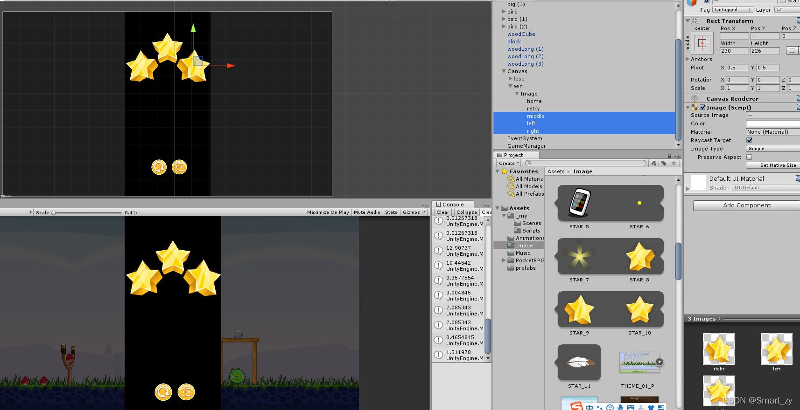Viewport: 800px width, 410px height.
Task: Open the Image Type Simple dropdown
Action: coord(773,149)
